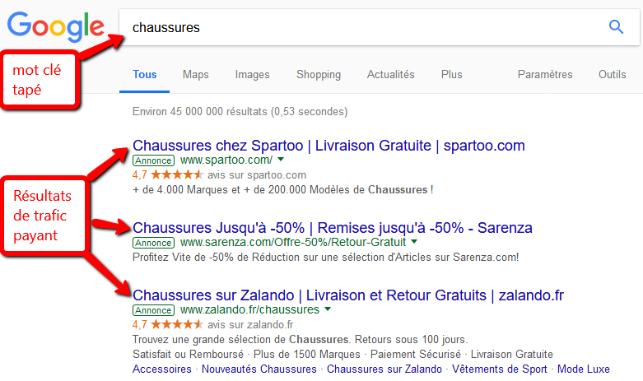Expand the dropdown arrow next to spartoo.com URL
Image resolution: width=643 pixels, height=381 pixels.
(x=281, y=159)
